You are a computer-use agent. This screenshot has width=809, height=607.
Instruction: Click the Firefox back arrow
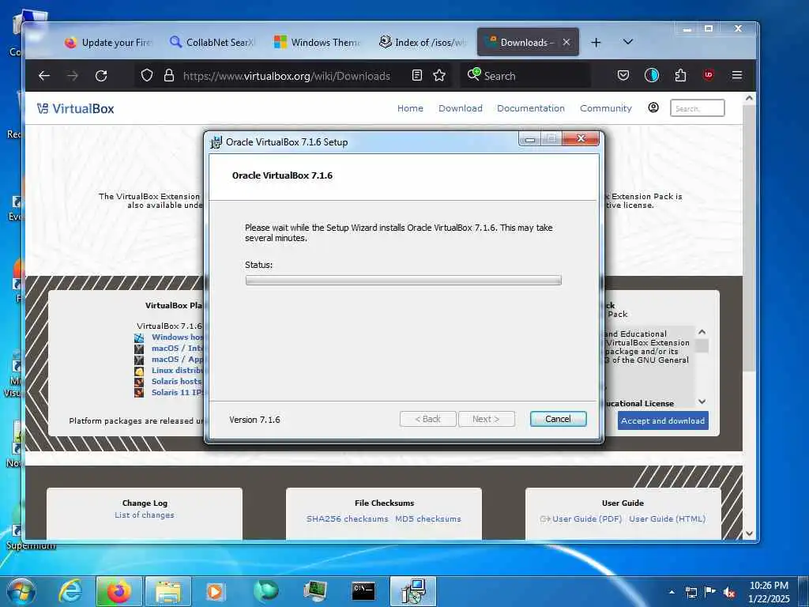click(x=44, y=76)
